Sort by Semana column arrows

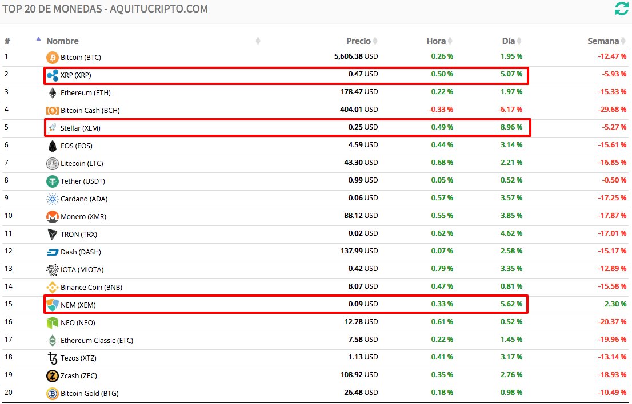pos(623,41)
